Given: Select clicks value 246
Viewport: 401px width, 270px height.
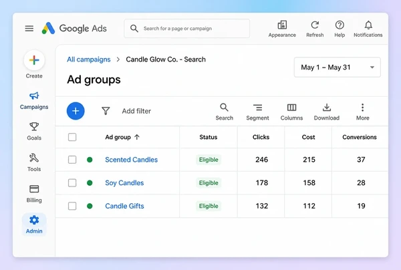Looking at the screenshot, I should point(261,160).
